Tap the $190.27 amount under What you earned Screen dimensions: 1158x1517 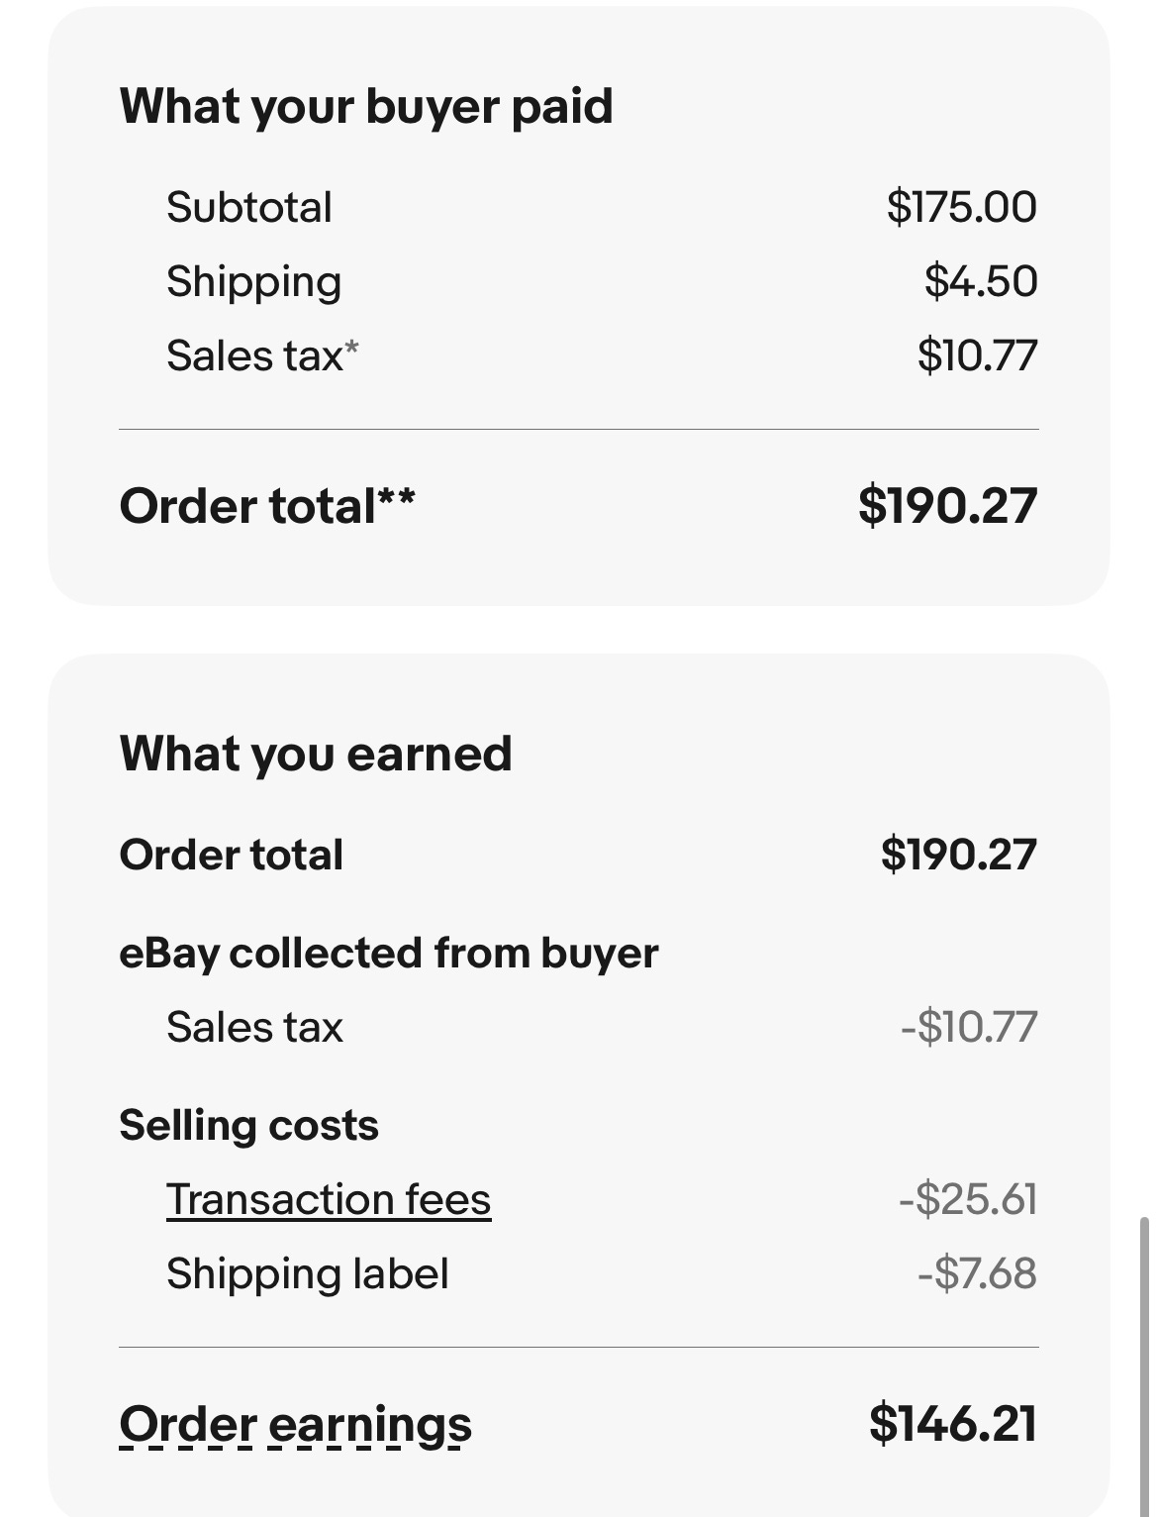[959, 855]
